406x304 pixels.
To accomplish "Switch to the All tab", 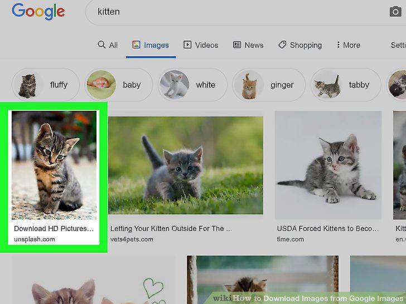I will 108,45.
